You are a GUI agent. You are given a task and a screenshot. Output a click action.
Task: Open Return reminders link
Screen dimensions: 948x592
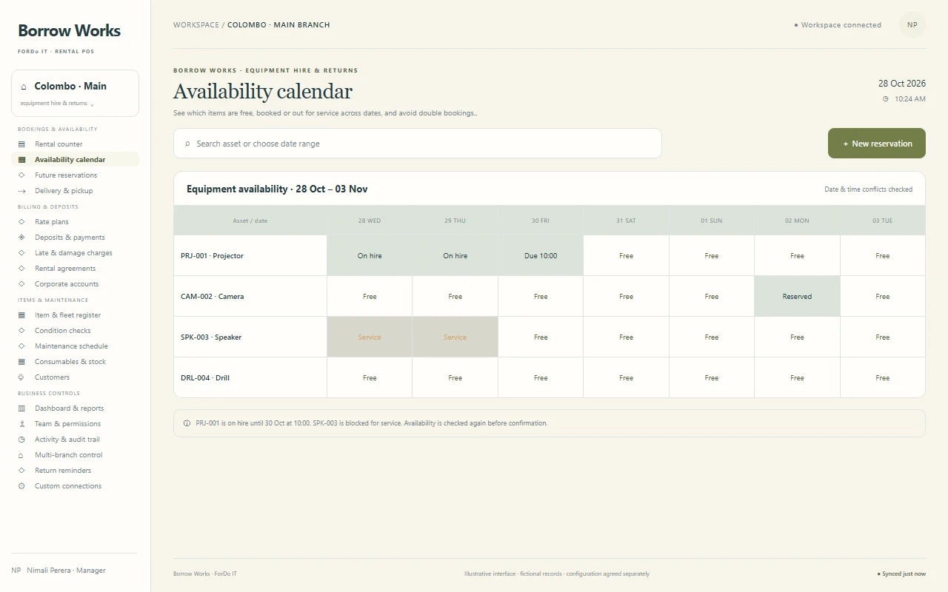pos(75,471)
